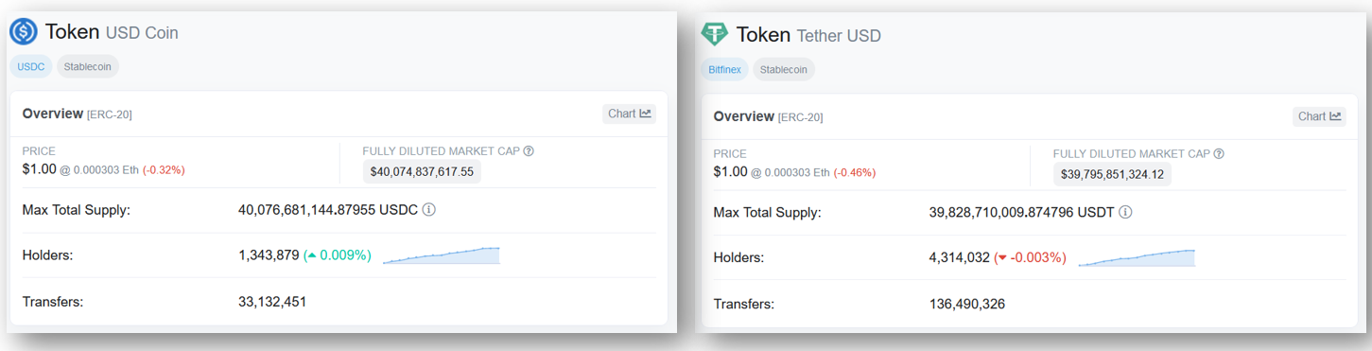1372x351 pixels.
Task: Open the Chart button in USD Coin overview
Action: [x=630, y=114]
